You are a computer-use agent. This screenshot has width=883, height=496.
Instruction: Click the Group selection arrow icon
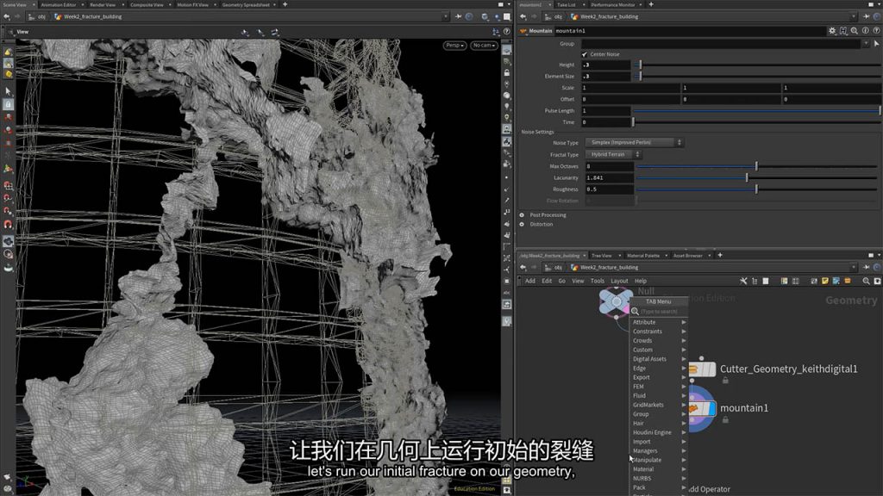[x=876, y=44]
